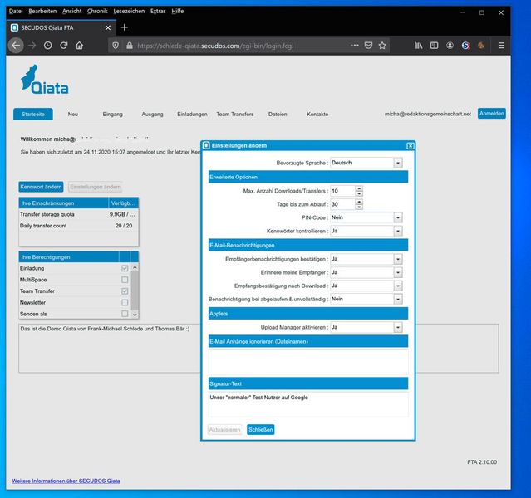Go back with the browser back arrow
The width and height of the screenshot is (531, 498).
(16, 46)
